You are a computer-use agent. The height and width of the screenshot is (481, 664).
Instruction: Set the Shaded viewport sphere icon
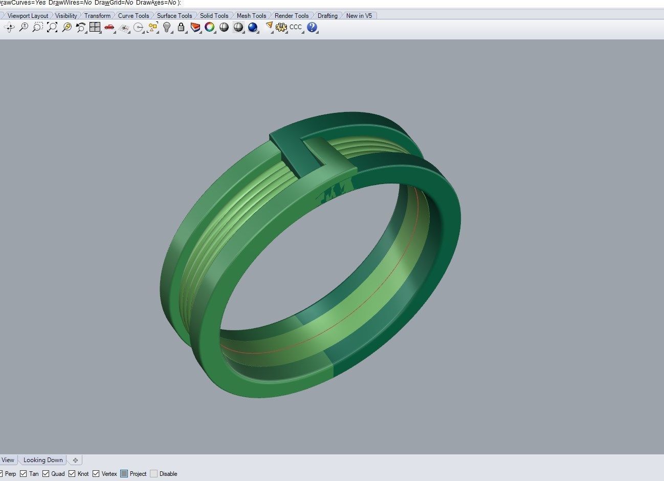point(224,28)
